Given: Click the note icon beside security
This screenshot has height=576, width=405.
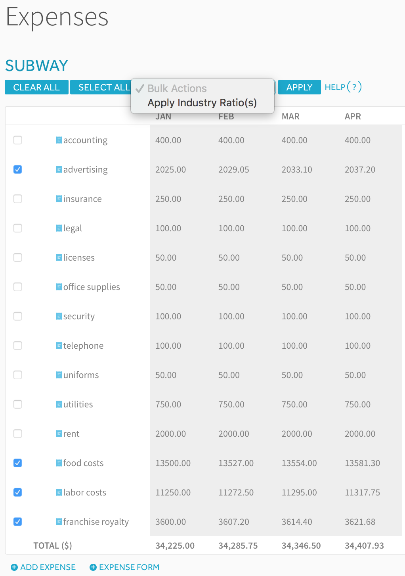Looking at the screenshot, I should coord(59,316).
